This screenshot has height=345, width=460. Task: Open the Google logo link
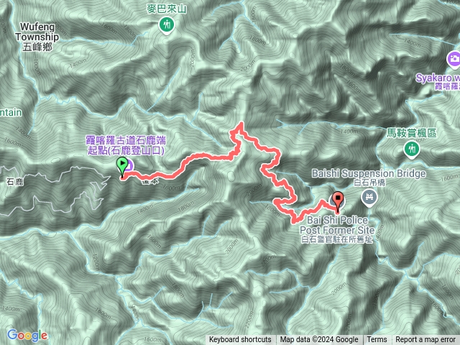point(27,335)
